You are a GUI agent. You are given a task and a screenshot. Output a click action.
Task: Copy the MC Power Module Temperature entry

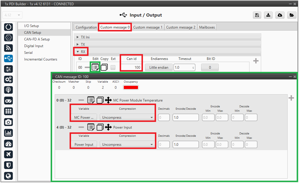[x=100, y=100]
